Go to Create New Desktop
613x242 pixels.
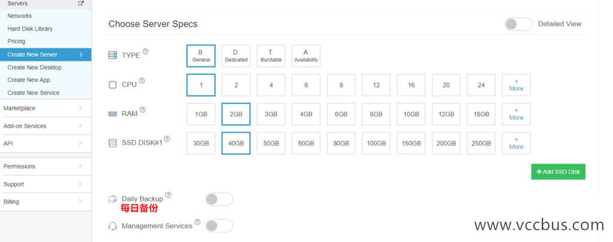point(34,68)
